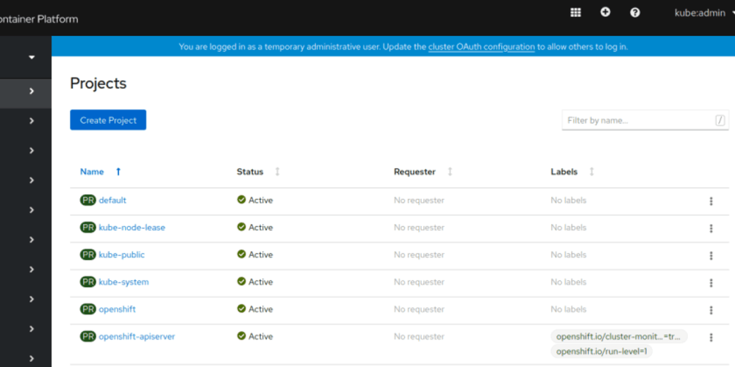Open kebab menu for openshift row
Image resolution: width=735 pixels, height=367 pixels.
pos(711,310)
